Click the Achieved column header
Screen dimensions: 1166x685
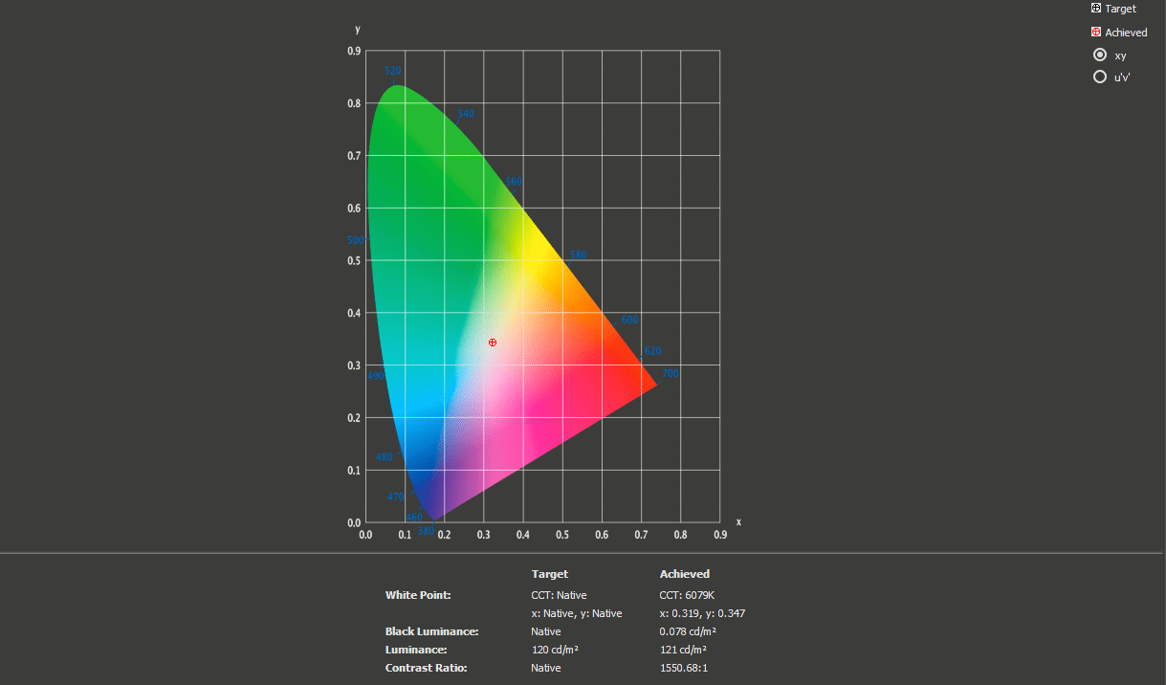point(684,574)
